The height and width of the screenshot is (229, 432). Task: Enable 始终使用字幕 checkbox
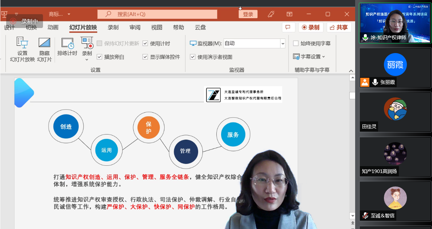pos(296,43)
